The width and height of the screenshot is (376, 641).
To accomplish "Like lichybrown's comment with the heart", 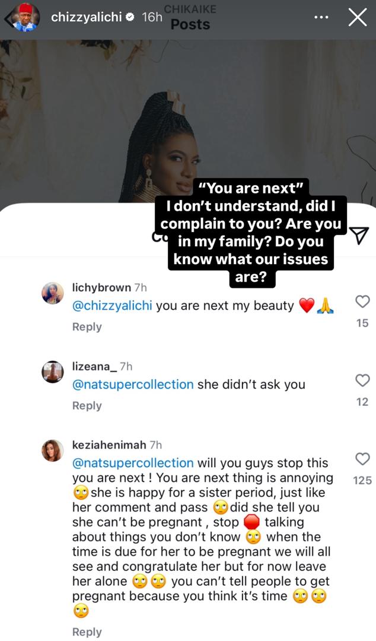I will (362, 302).
